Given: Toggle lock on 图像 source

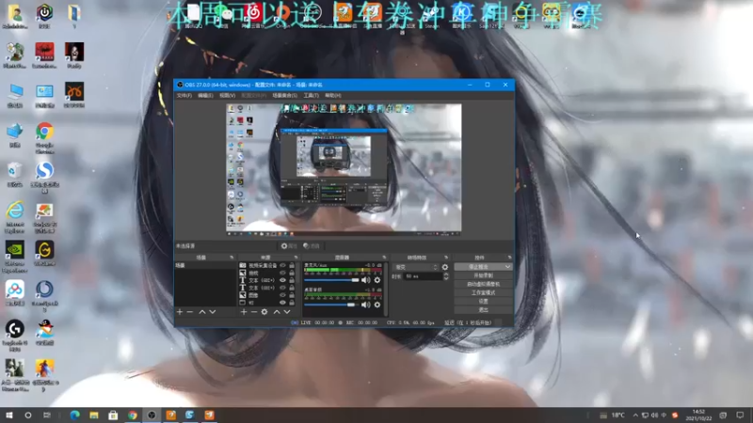Looking at the screenshot, I should (292, 295).
